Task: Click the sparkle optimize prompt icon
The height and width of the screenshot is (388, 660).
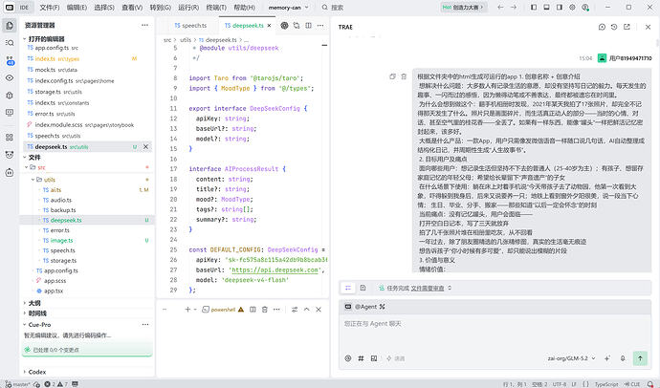Action: [607, 358]
